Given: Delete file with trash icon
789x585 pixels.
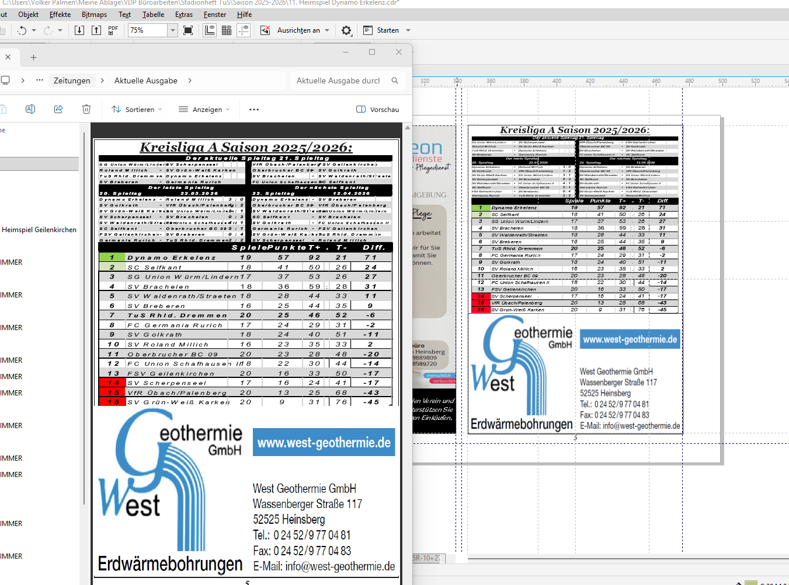Looking at the screenshot, I should click(x=86, y=109).
